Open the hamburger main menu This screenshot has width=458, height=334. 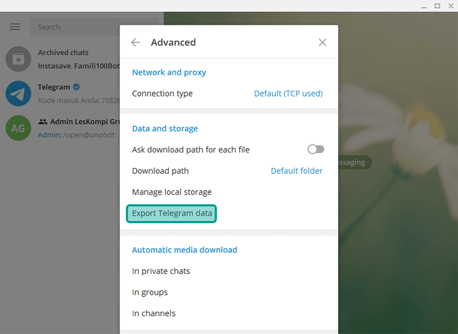pyautogui.click(x=15, y=27)
